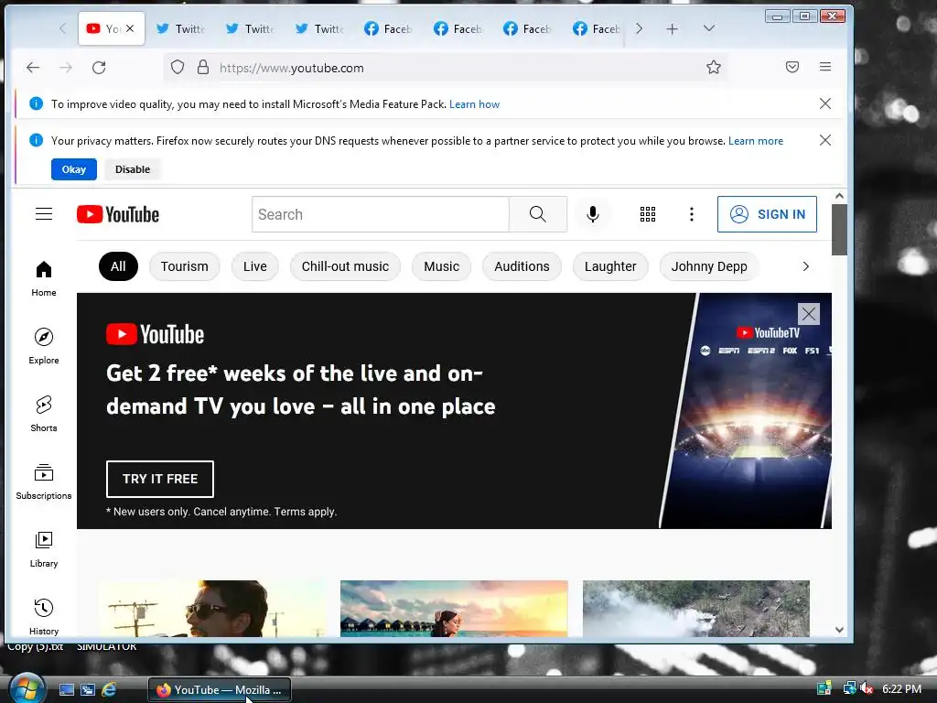Close the YouTube browser tab
Viewport: 937px width, 703px height.
130,28
